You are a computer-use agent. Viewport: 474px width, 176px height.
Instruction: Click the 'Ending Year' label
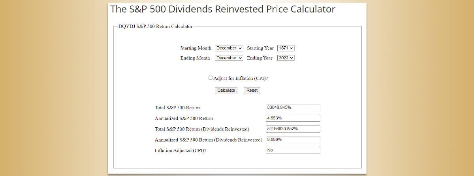point(260,58)
